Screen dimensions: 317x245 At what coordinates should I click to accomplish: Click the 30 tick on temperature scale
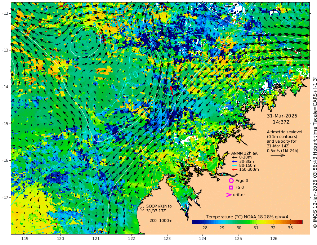point(239,228)
